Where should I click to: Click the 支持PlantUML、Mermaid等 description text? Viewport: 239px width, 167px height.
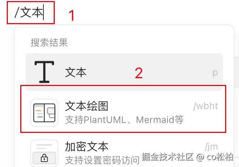[124, 120]
